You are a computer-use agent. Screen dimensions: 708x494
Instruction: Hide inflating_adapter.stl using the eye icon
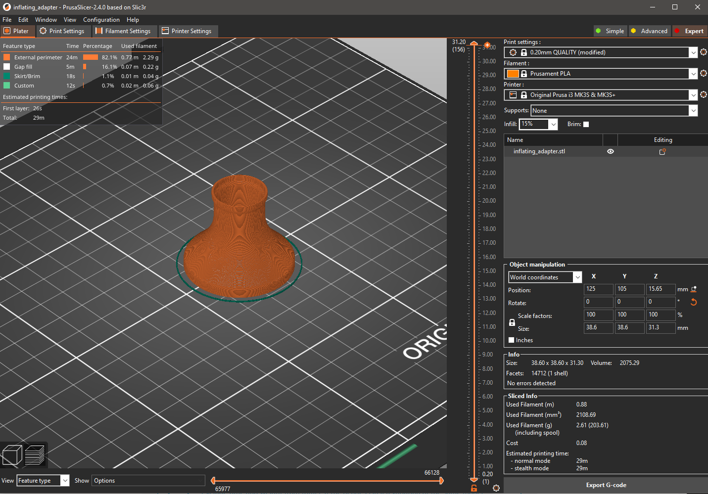[x=611, y=151]
